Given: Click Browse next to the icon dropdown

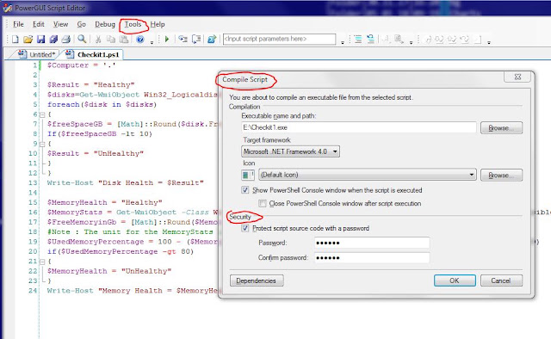Looking at the screenshot, I should coord(501,175).
